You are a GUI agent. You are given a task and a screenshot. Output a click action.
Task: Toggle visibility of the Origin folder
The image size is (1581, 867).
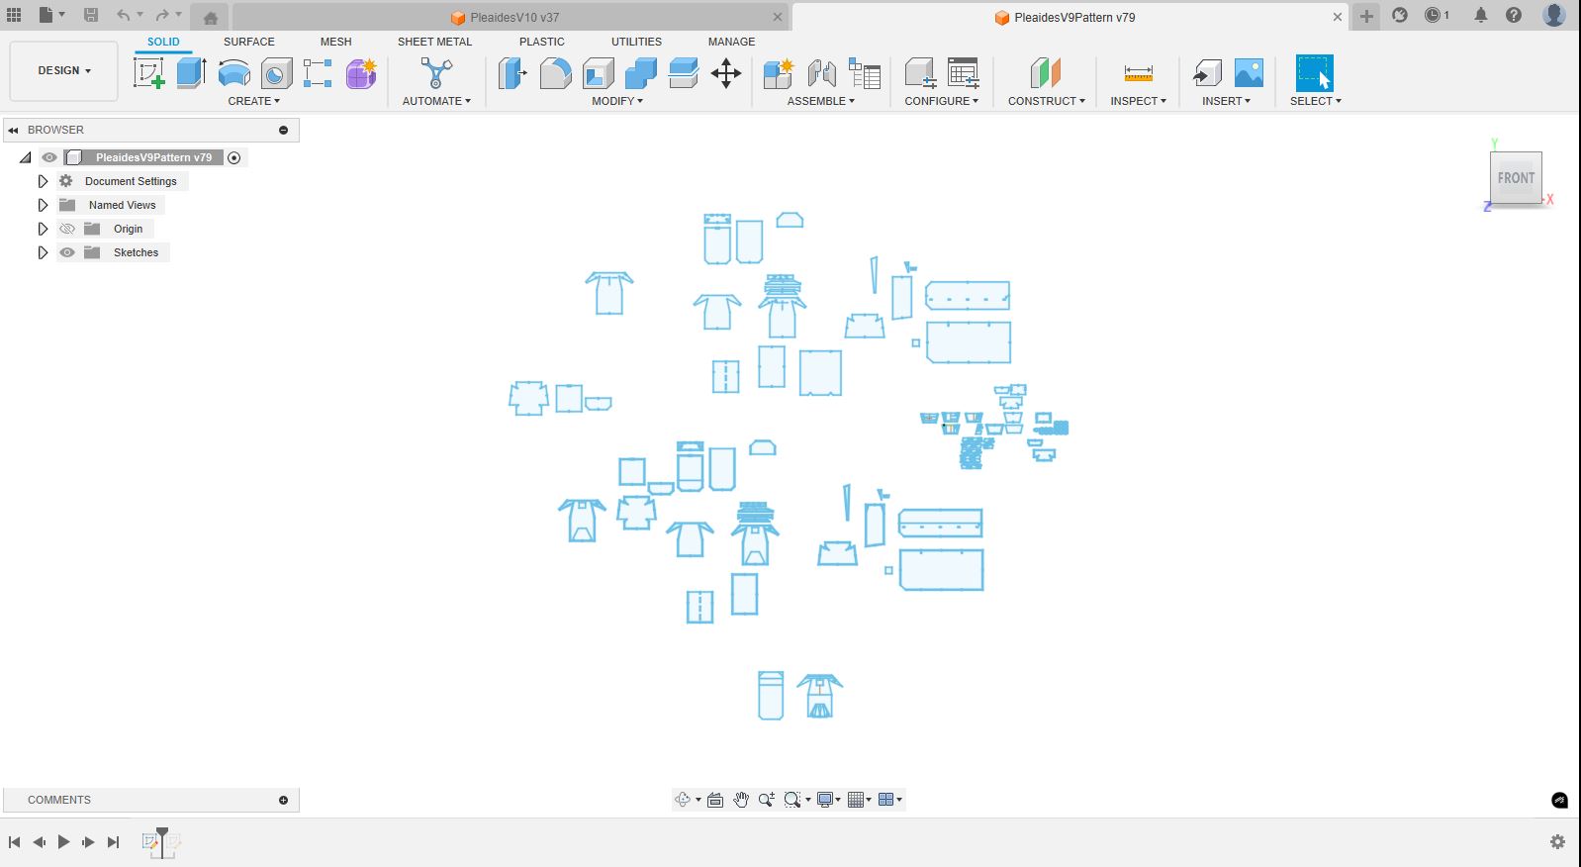click(x=67, y=229)
